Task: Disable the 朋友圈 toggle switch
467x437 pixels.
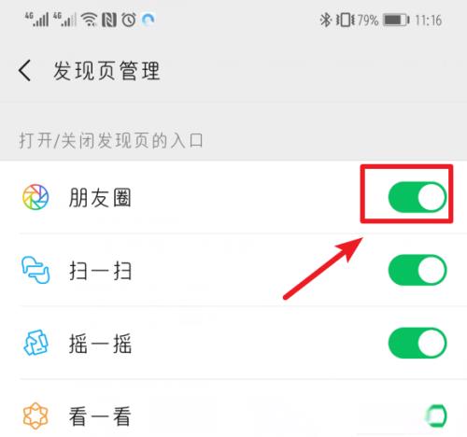Action: click(417, 197)
